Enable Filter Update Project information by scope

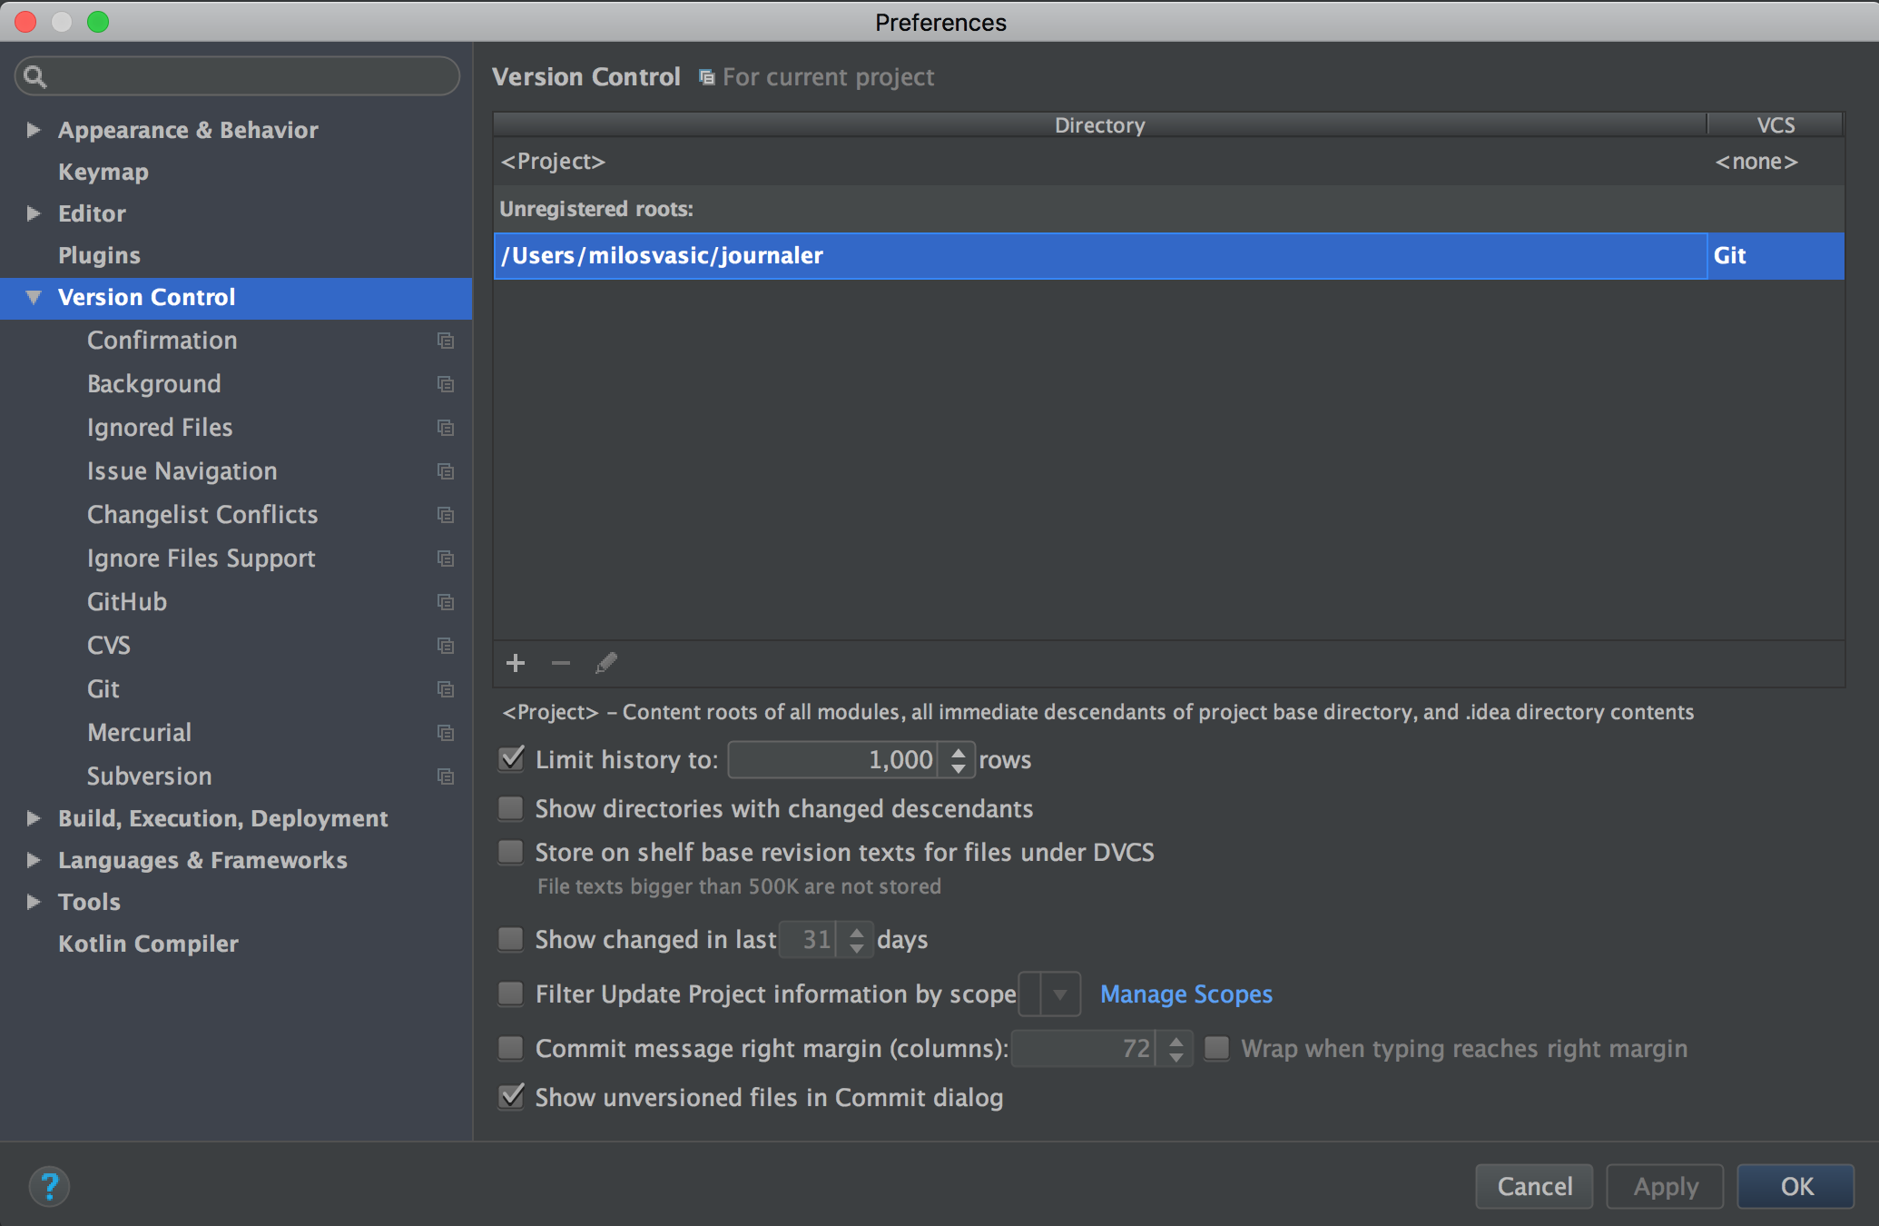511,994
